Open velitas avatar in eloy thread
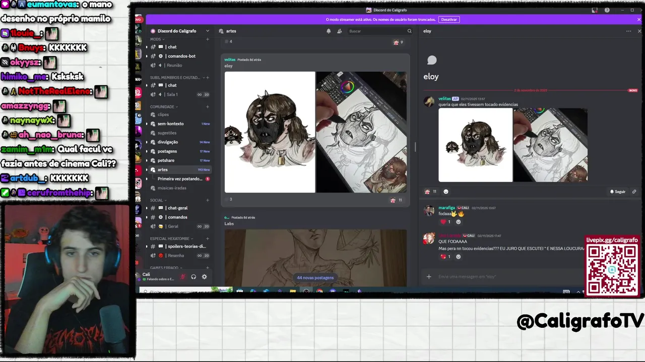This screenshot has width=645, height=362. (x=429, y=102)
